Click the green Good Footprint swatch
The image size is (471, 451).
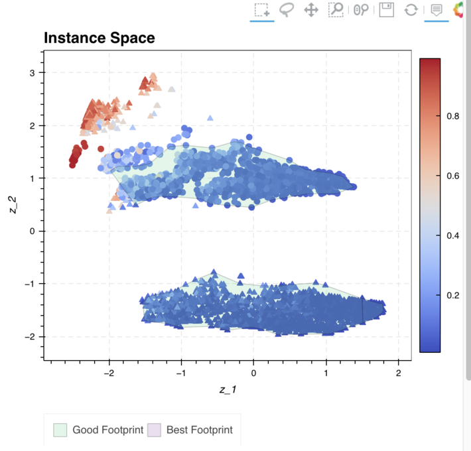tap(60, 430)
